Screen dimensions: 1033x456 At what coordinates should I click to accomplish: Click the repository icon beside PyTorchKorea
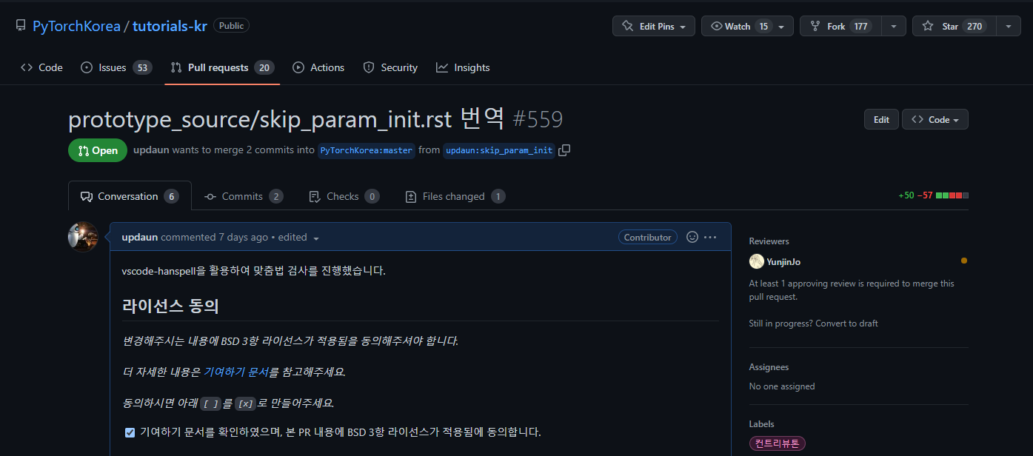[21, 26]
